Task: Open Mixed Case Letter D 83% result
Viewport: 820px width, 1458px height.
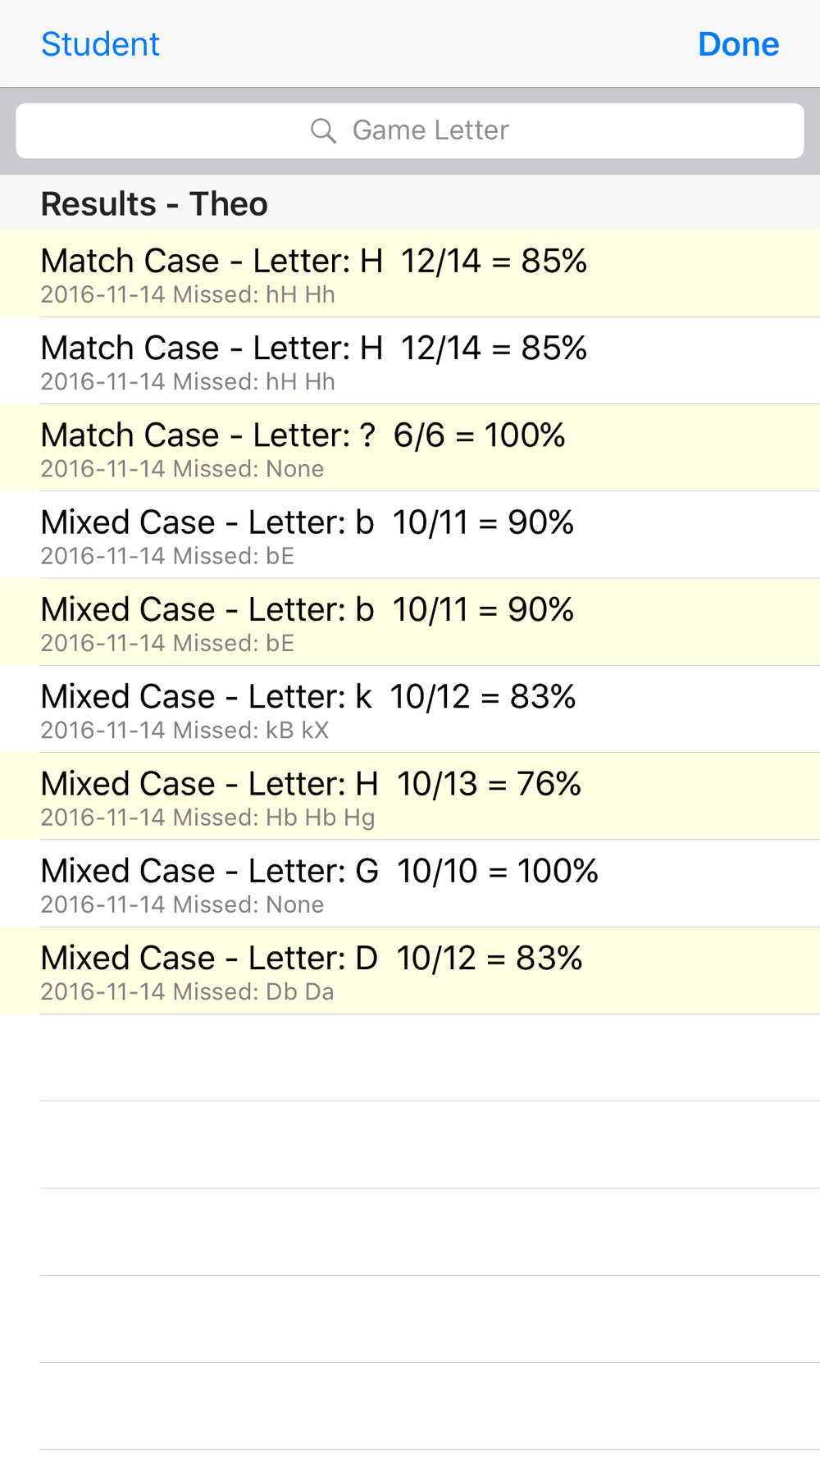Action: (x=410, y=971)
